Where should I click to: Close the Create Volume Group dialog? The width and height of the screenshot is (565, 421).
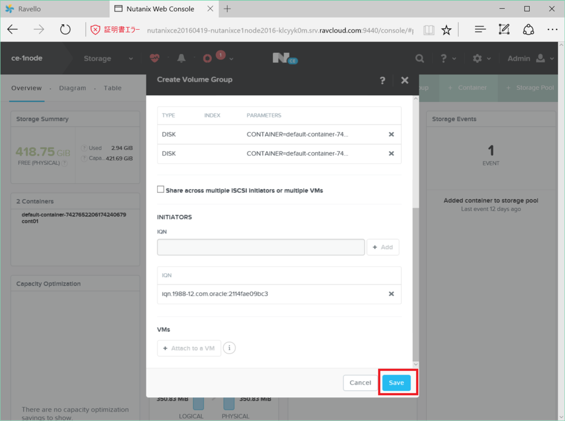[404, 80]
